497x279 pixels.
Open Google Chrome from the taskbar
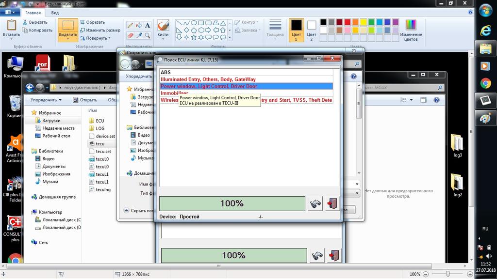485,83
